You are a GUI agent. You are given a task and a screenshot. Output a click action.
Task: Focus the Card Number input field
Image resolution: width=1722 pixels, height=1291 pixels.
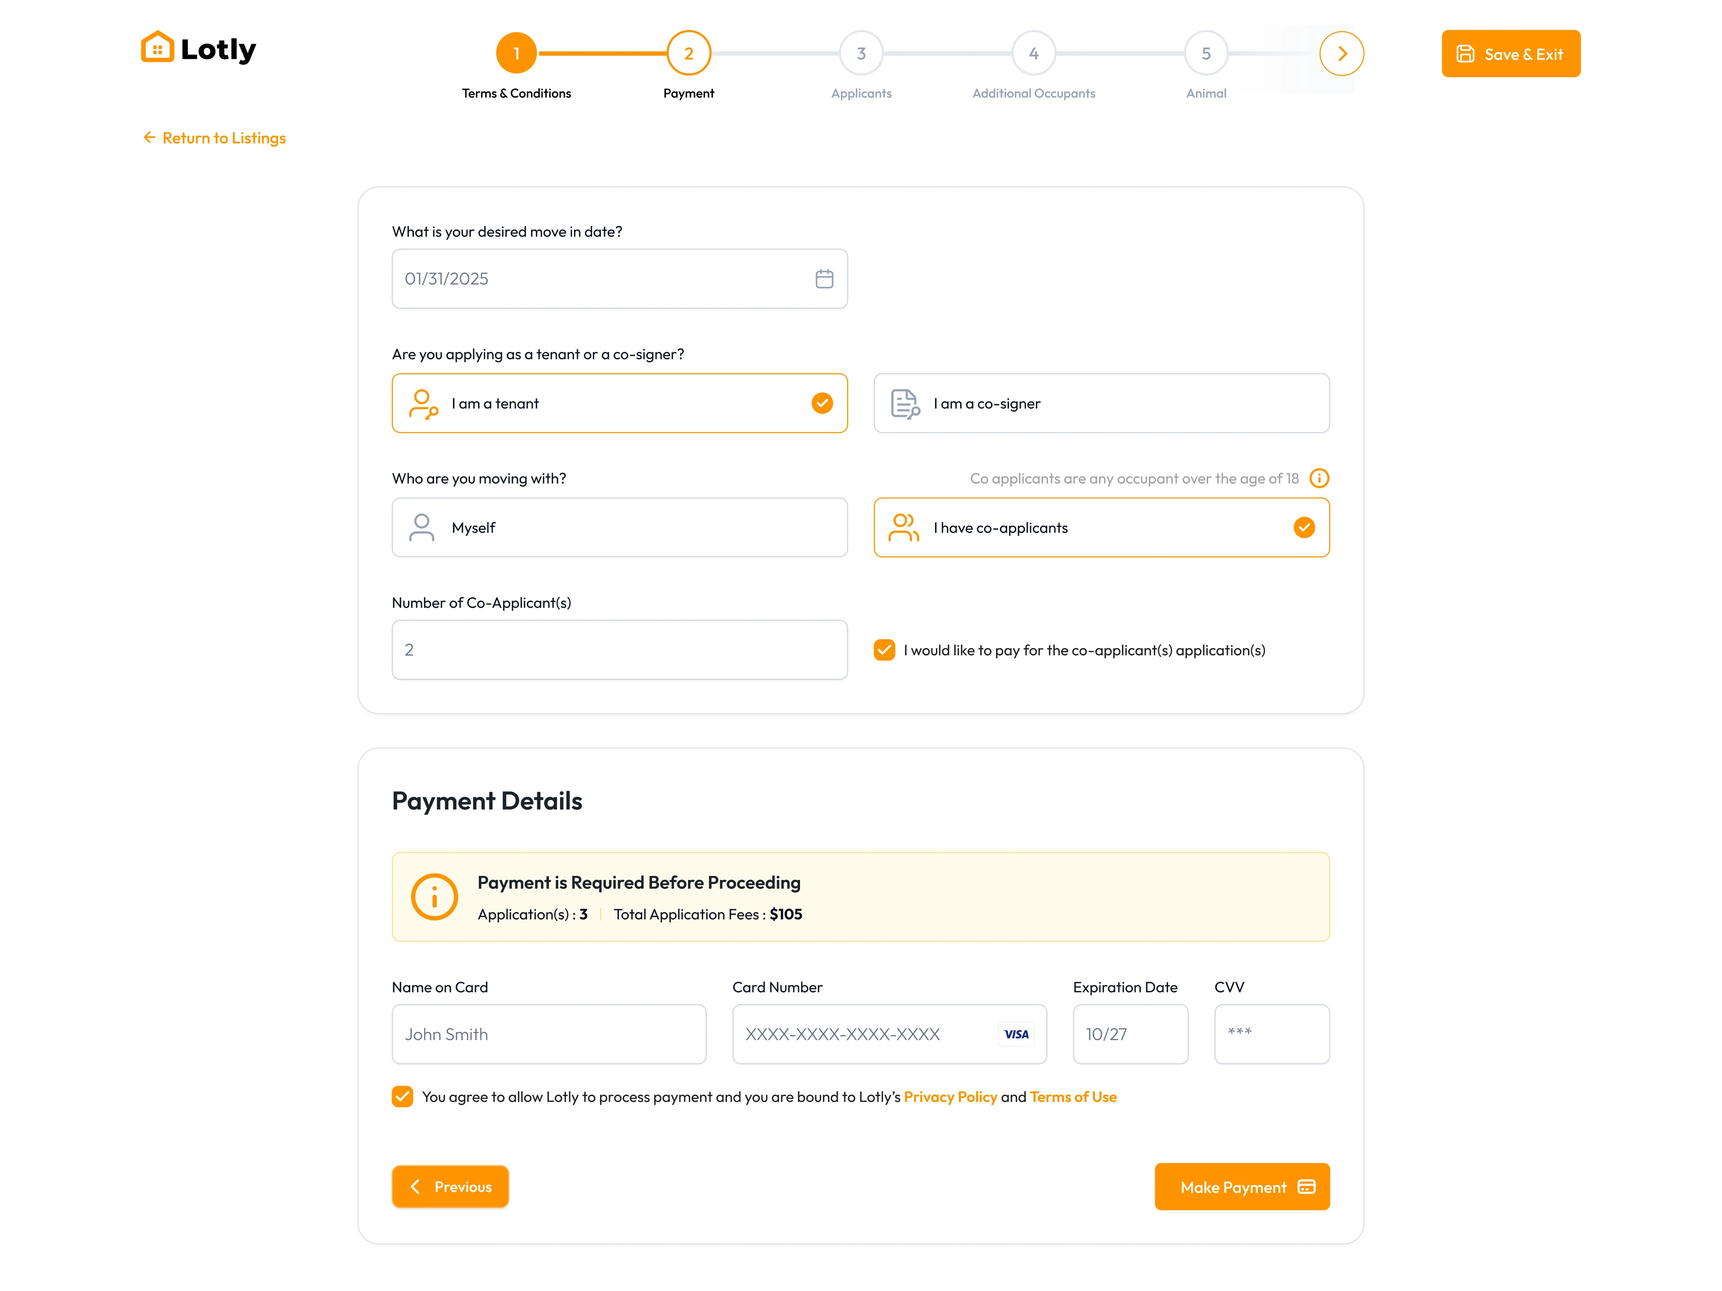pyautogui.click(x=889, y=1034)
